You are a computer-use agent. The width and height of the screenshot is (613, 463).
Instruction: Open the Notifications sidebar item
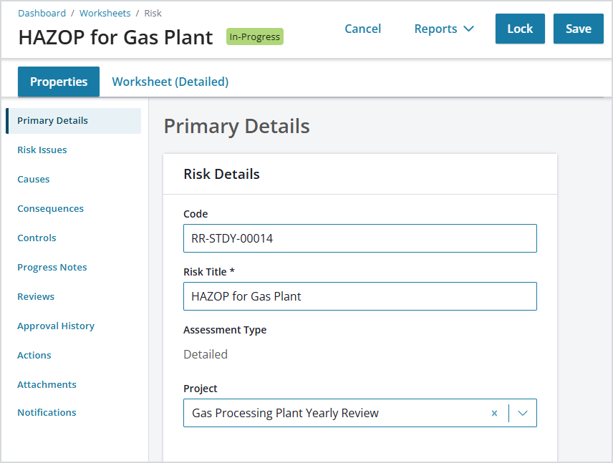click(x=47, y=412)
